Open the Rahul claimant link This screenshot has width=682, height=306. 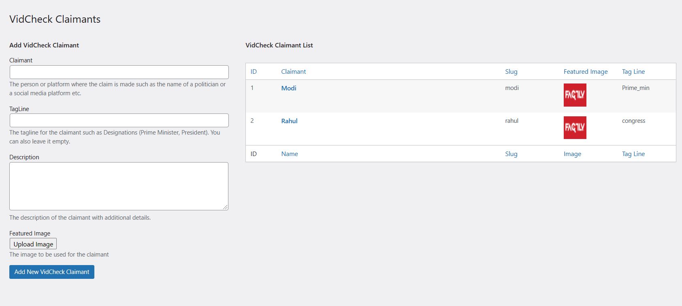(289, 121)
